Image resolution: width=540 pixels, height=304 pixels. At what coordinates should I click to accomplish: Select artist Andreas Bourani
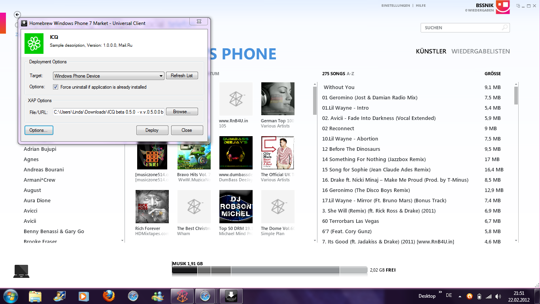(x=43, y=170)
